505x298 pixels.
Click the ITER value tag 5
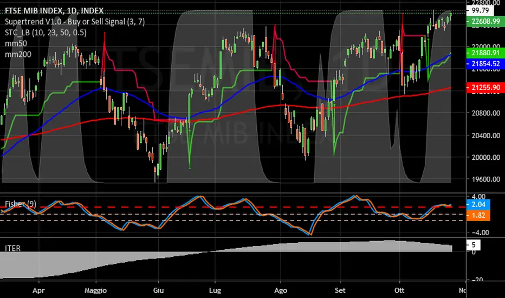click(x=474, y=245)
